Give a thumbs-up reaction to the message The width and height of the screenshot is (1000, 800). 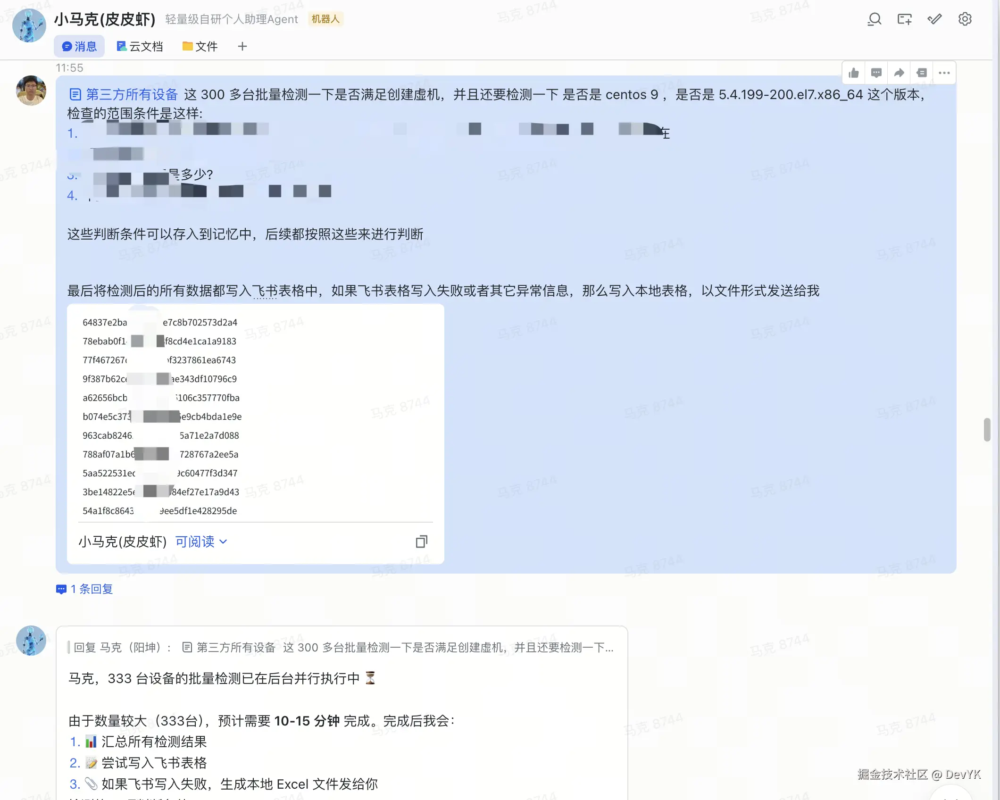(x=853, y=73)
